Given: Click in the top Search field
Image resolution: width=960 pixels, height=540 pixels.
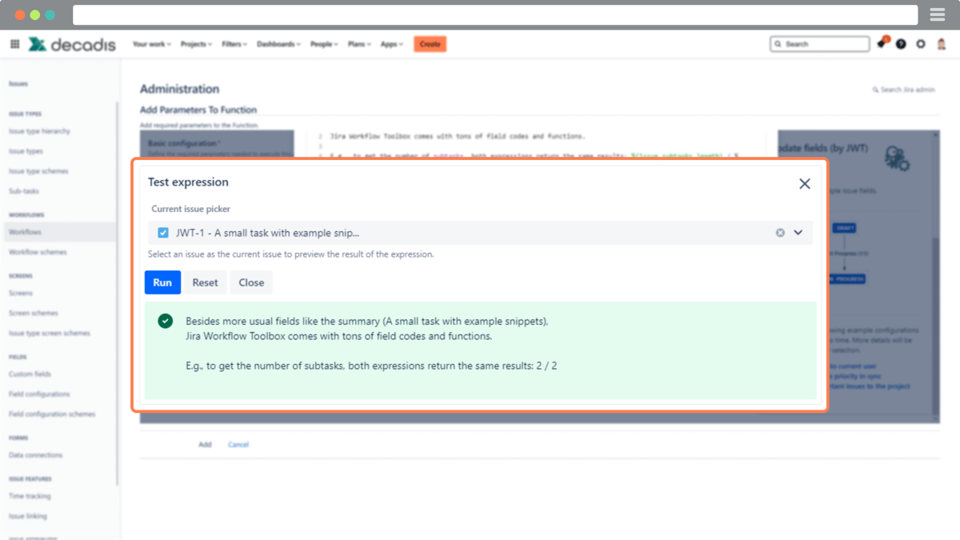Looking at the screenshot, I should [819, 44].
